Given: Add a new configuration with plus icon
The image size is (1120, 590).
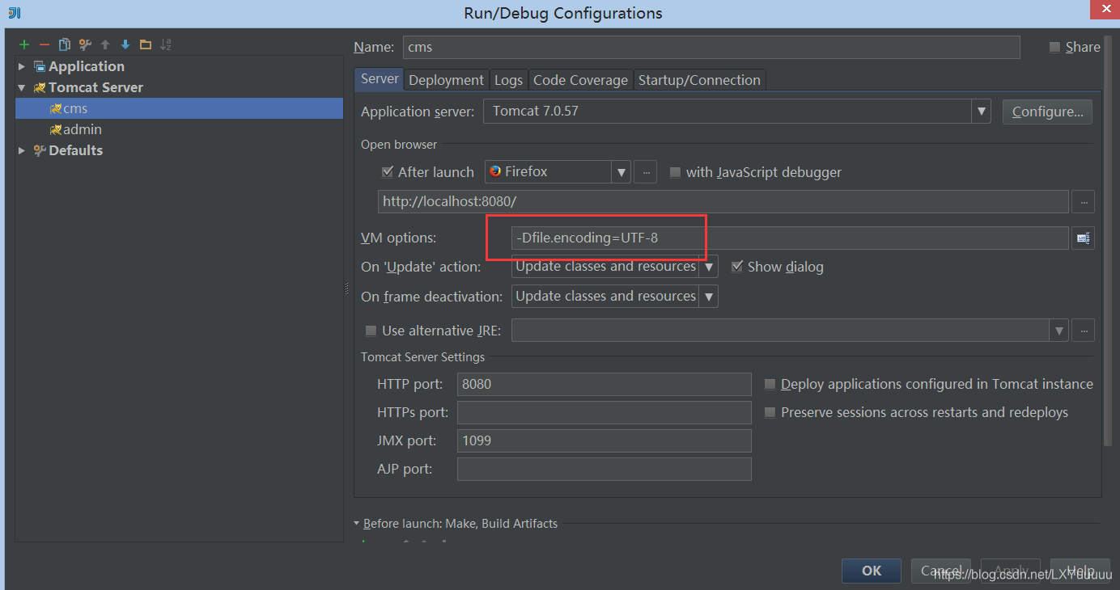Looking at the screenshot, I should point(24,44).
